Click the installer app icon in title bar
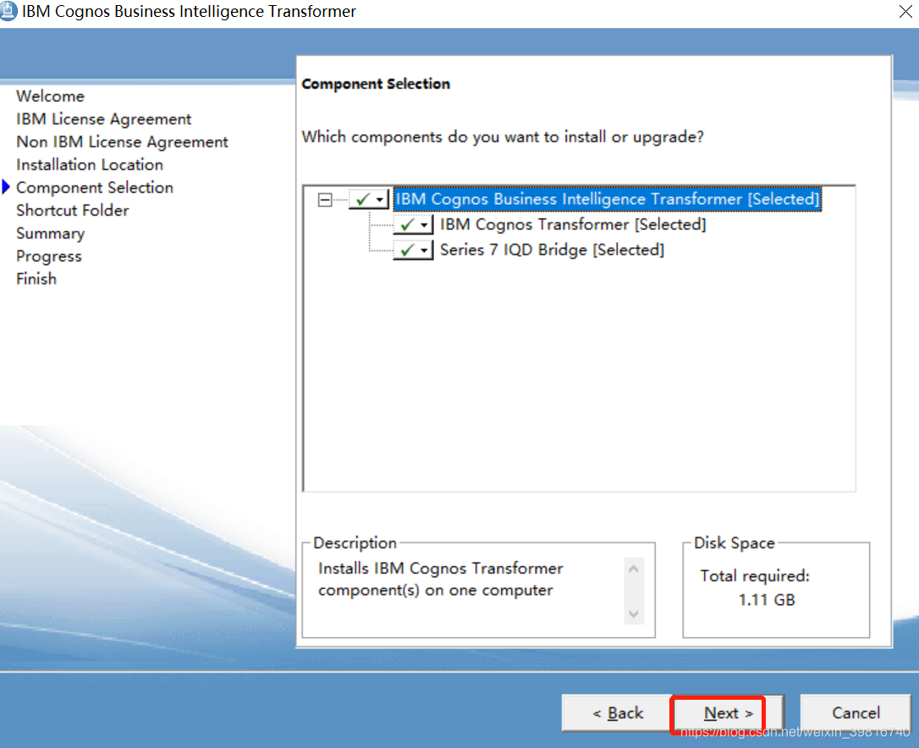 point(8,11)
